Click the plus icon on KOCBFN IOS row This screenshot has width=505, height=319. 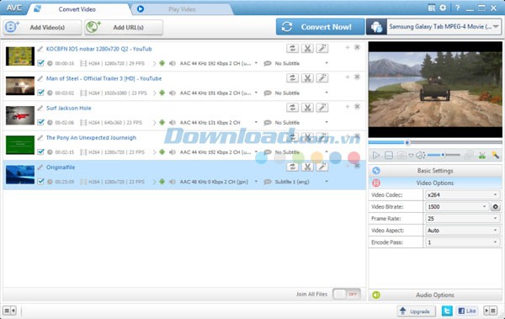point(348,48)
